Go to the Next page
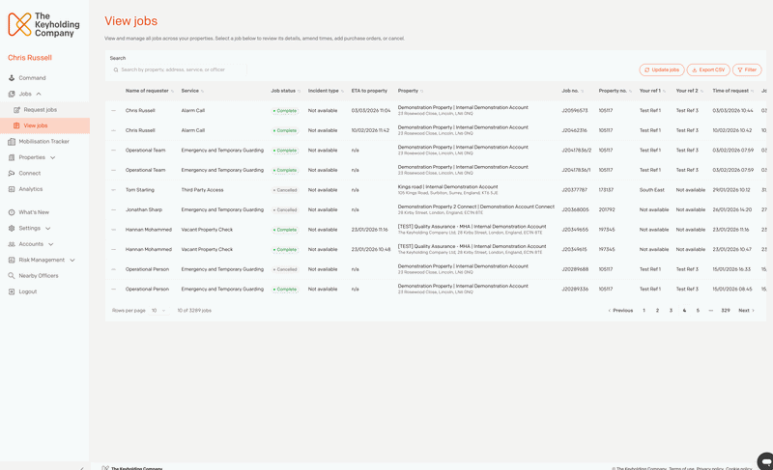The width and height of the screenshot is (773, 470). tap(746, 311)
